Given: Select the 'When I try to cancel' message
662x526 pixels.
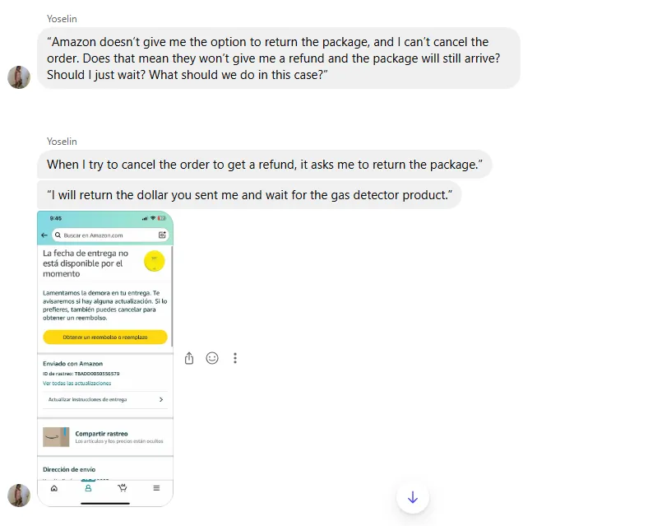Looking at the screenshot, I should click(264, 165).
